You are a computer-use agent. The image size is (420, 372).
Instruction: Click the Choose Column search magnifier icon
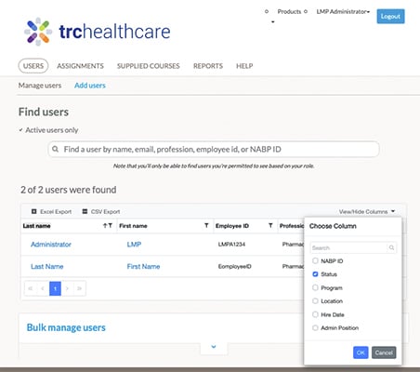pyautogui.click(x=391, y=247)
